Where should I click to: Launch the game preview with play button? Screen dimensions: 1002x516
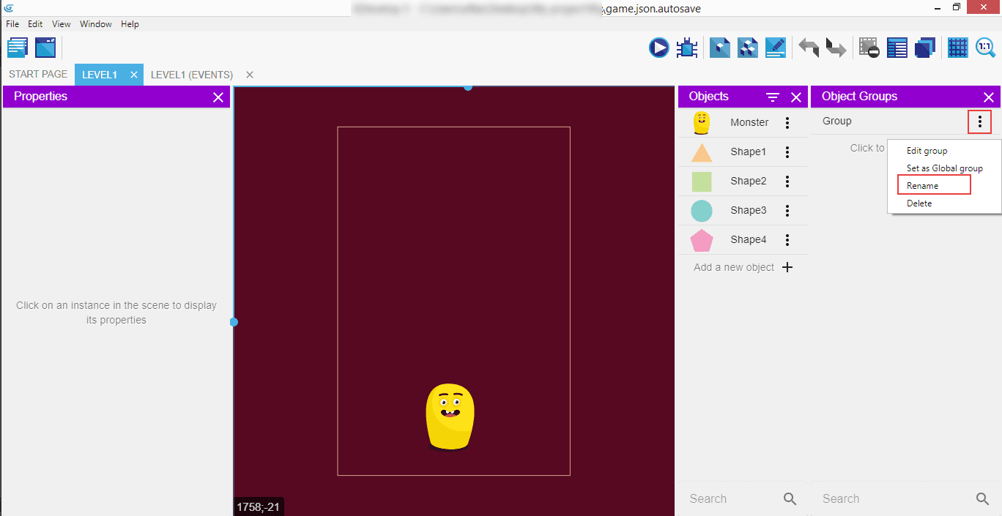(x=658, y=48)
